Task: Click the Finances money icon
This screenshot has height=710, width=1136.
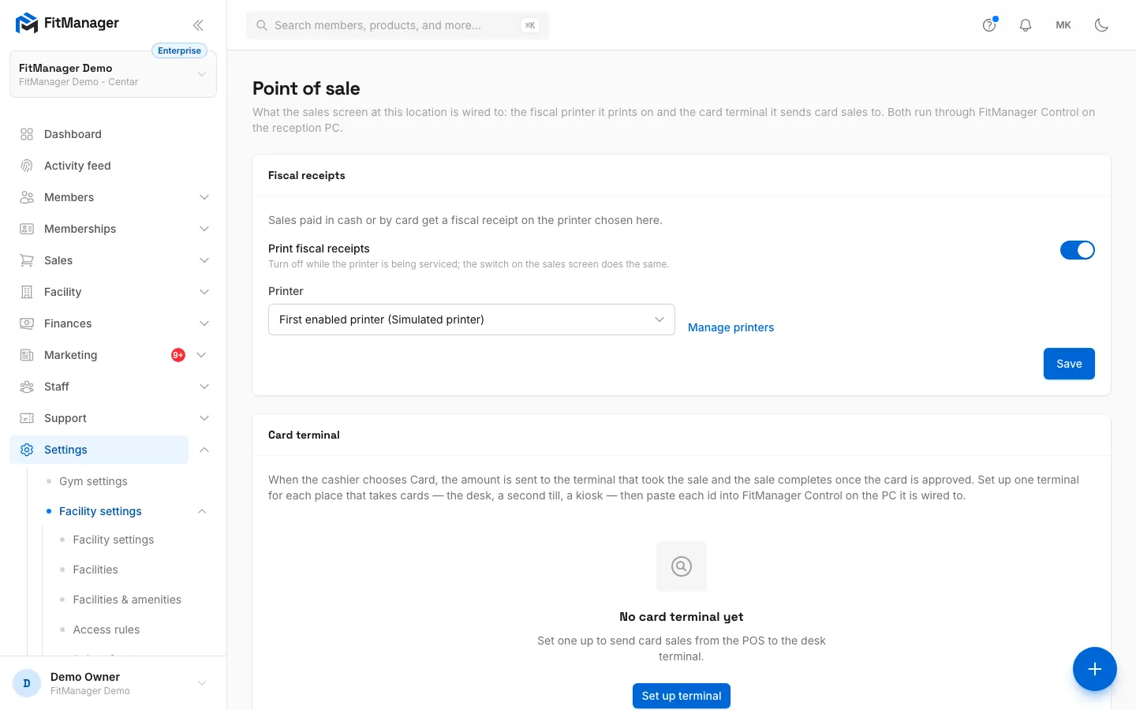Action: tap(27, 323)
